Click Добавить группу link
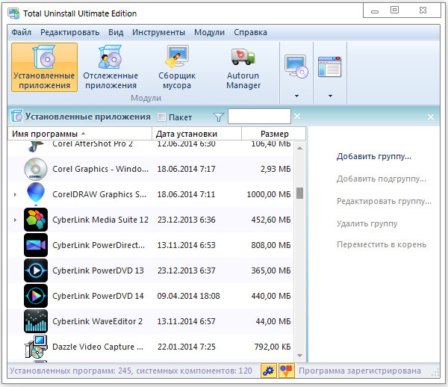The height and width of the screenshot is (387, 448). tap(373, 157)
